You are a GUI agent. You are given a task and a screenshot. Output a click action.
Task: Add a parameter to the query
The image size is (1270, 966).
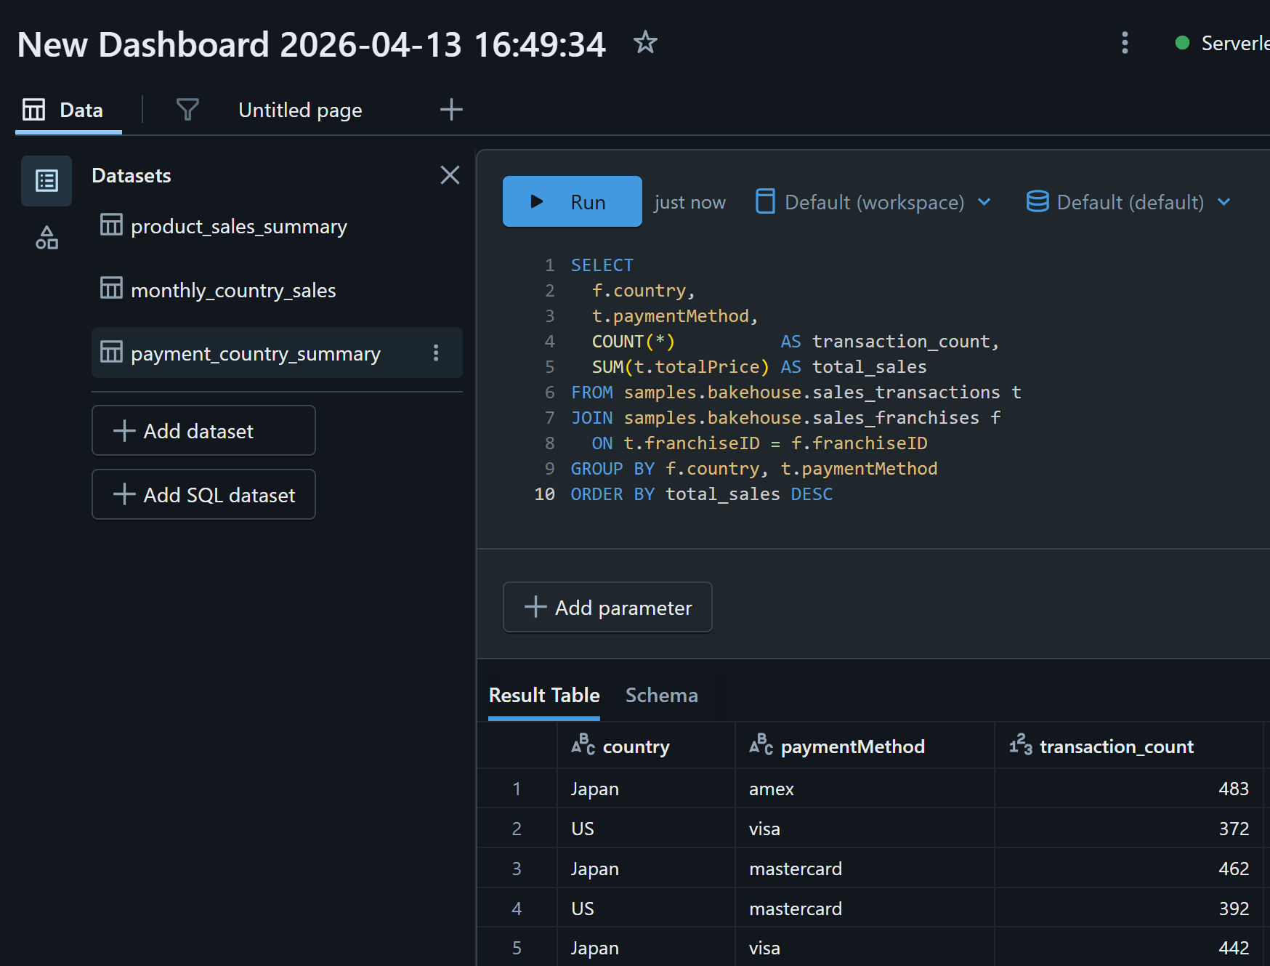tap(607, 608)
